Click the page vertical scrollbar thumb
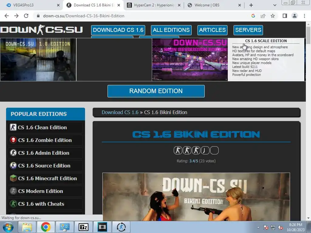 click(309, 35)
